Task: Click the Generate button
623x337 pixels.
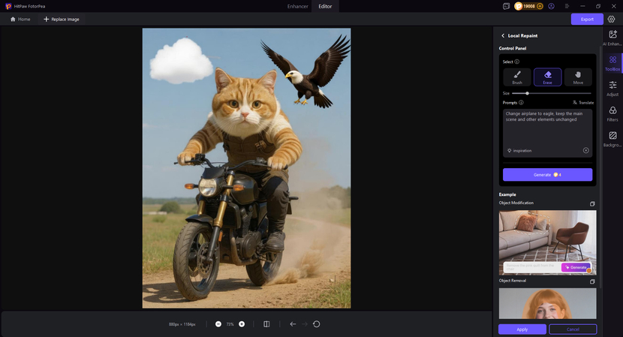Action: (x=547, y=175)
